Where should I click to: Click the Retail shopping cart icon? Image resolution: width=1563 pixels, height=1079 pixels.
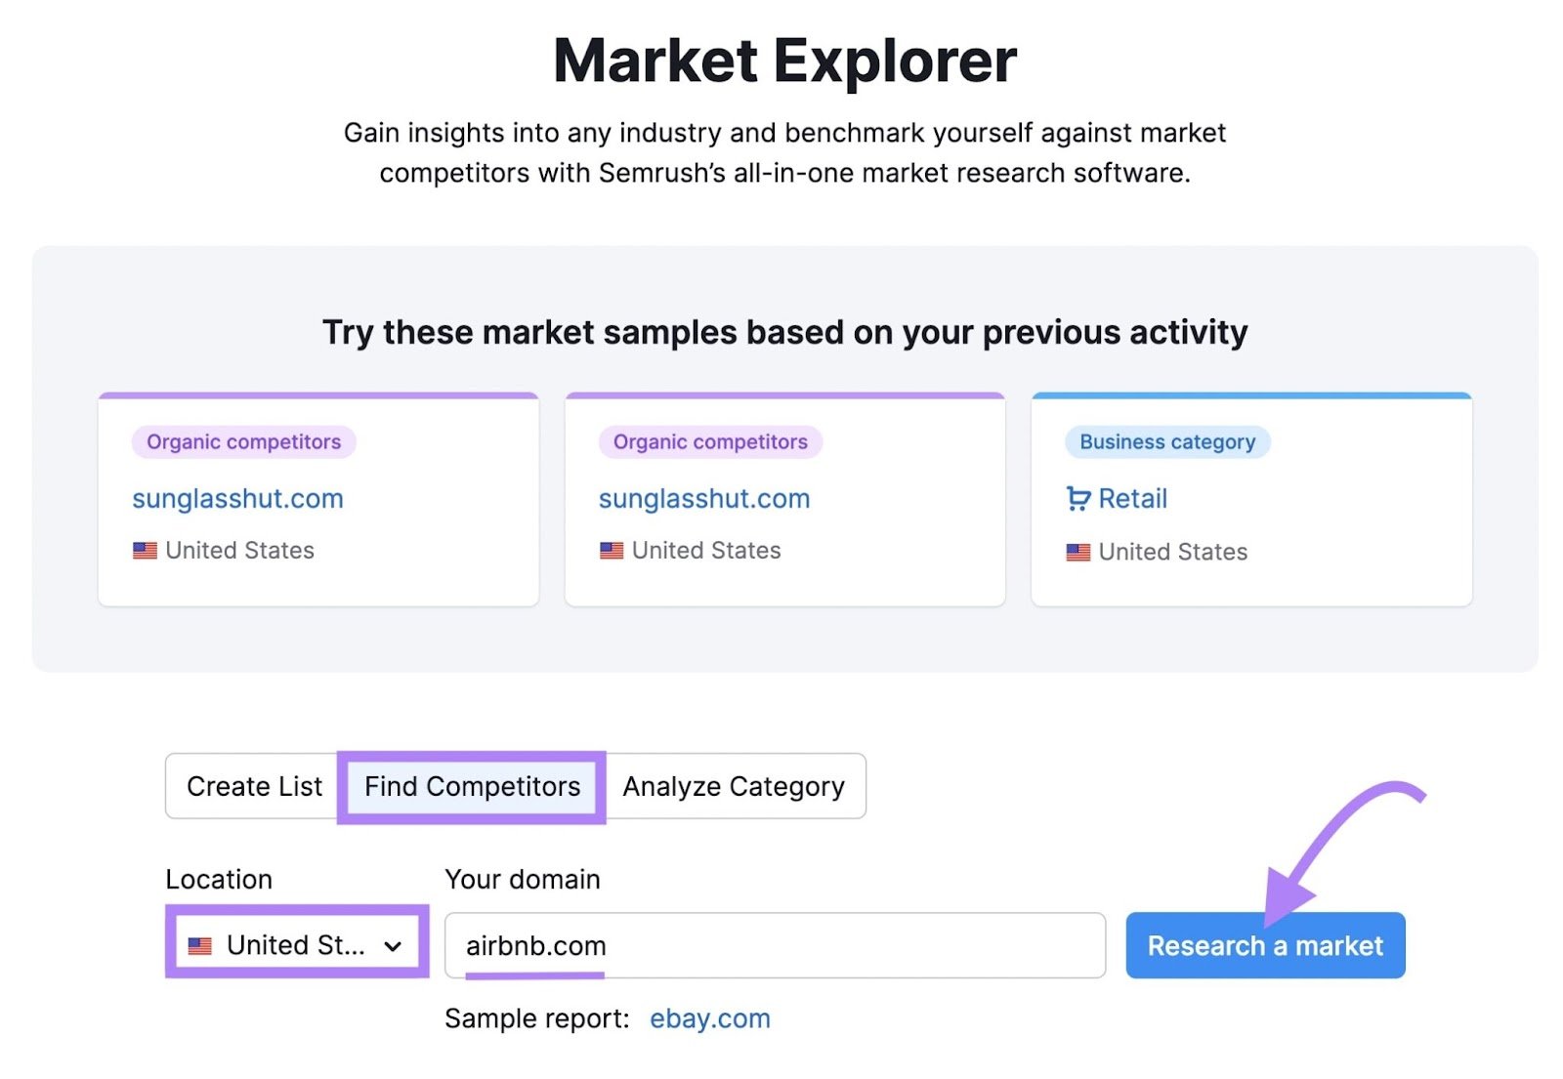pyautogui.click(x=1078, y=499)
